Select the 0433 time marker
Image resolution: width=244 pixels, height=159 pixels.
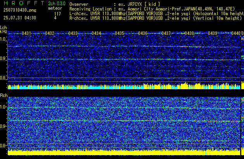(73, 33)
